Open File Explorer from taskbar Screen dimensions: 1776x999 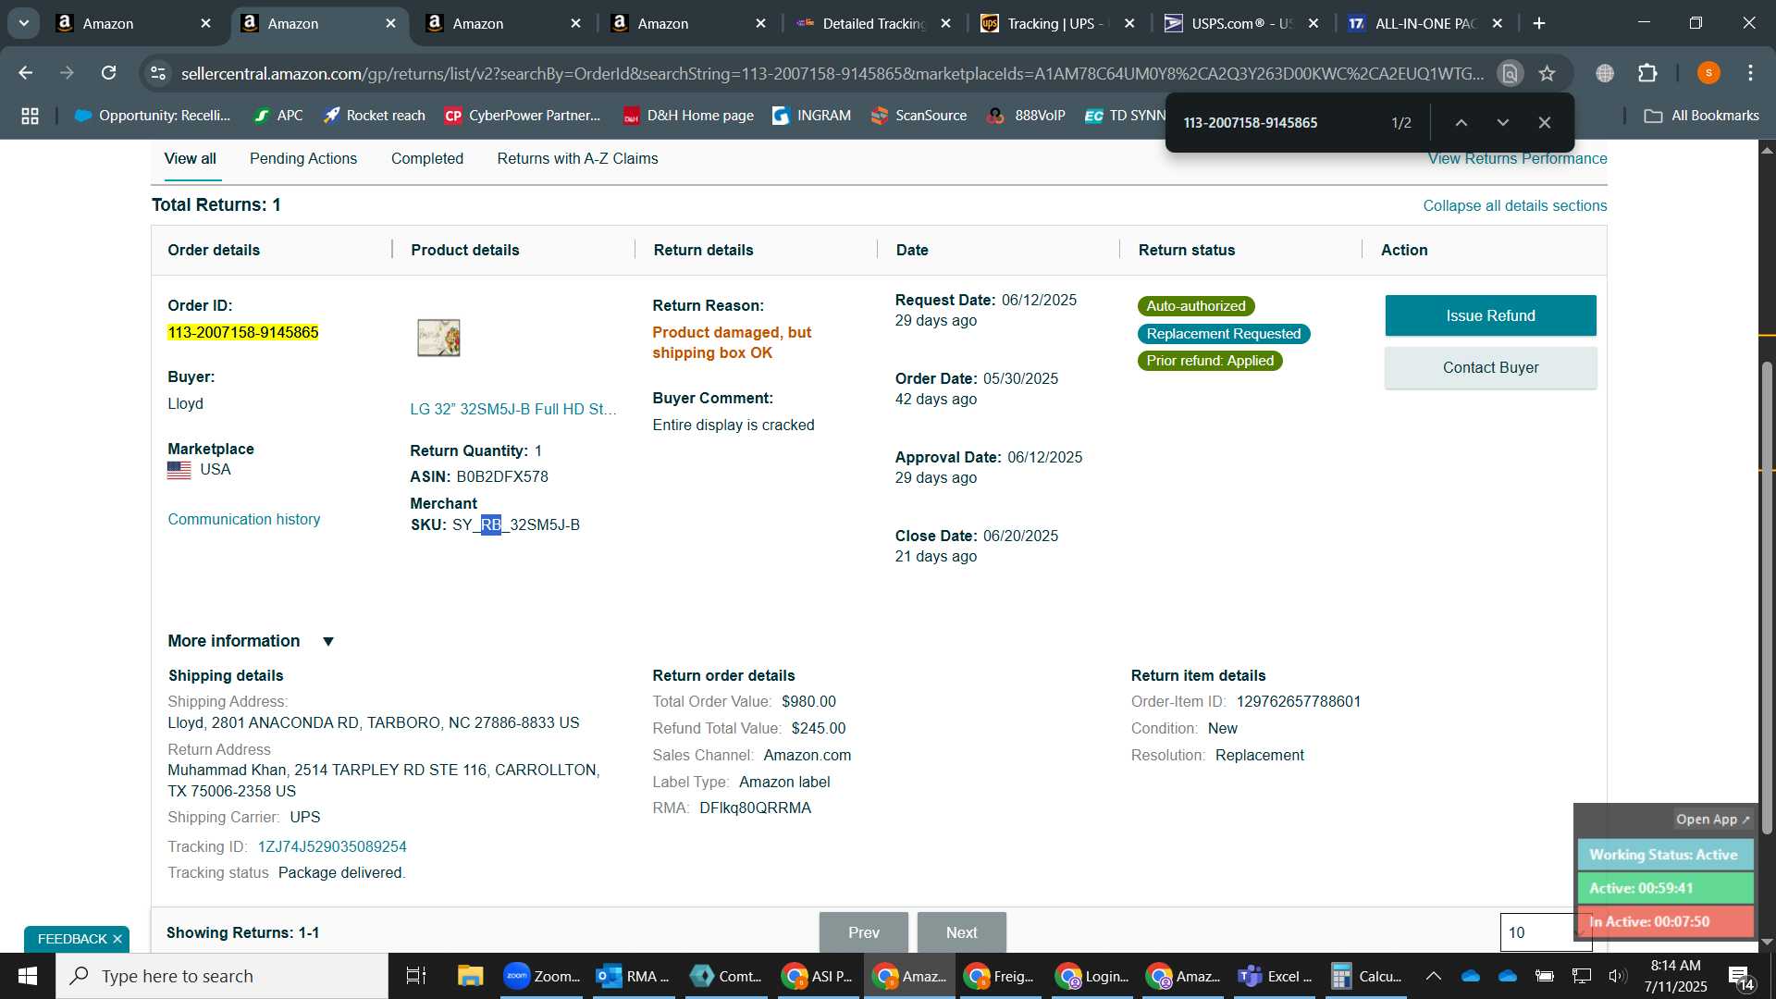[x=470, y=976]
